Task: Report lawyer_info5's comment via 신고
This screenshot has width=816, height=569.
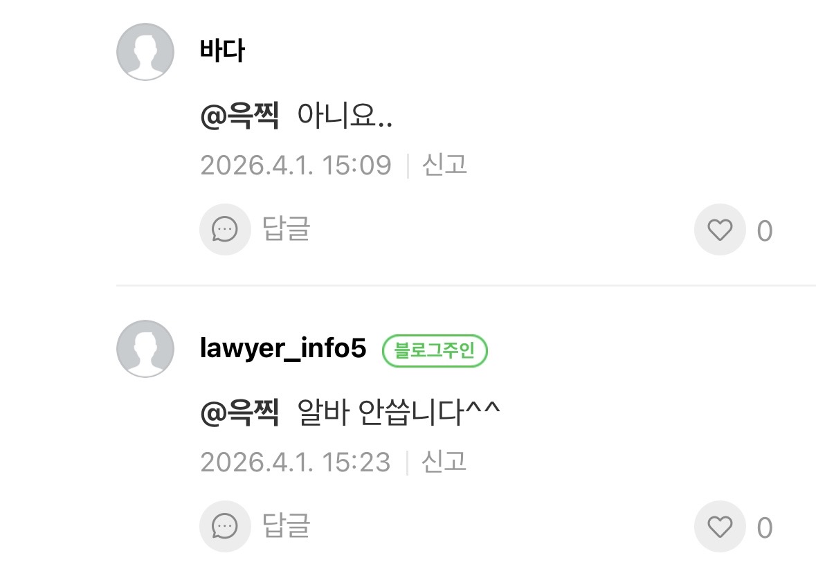Action: 444,462
